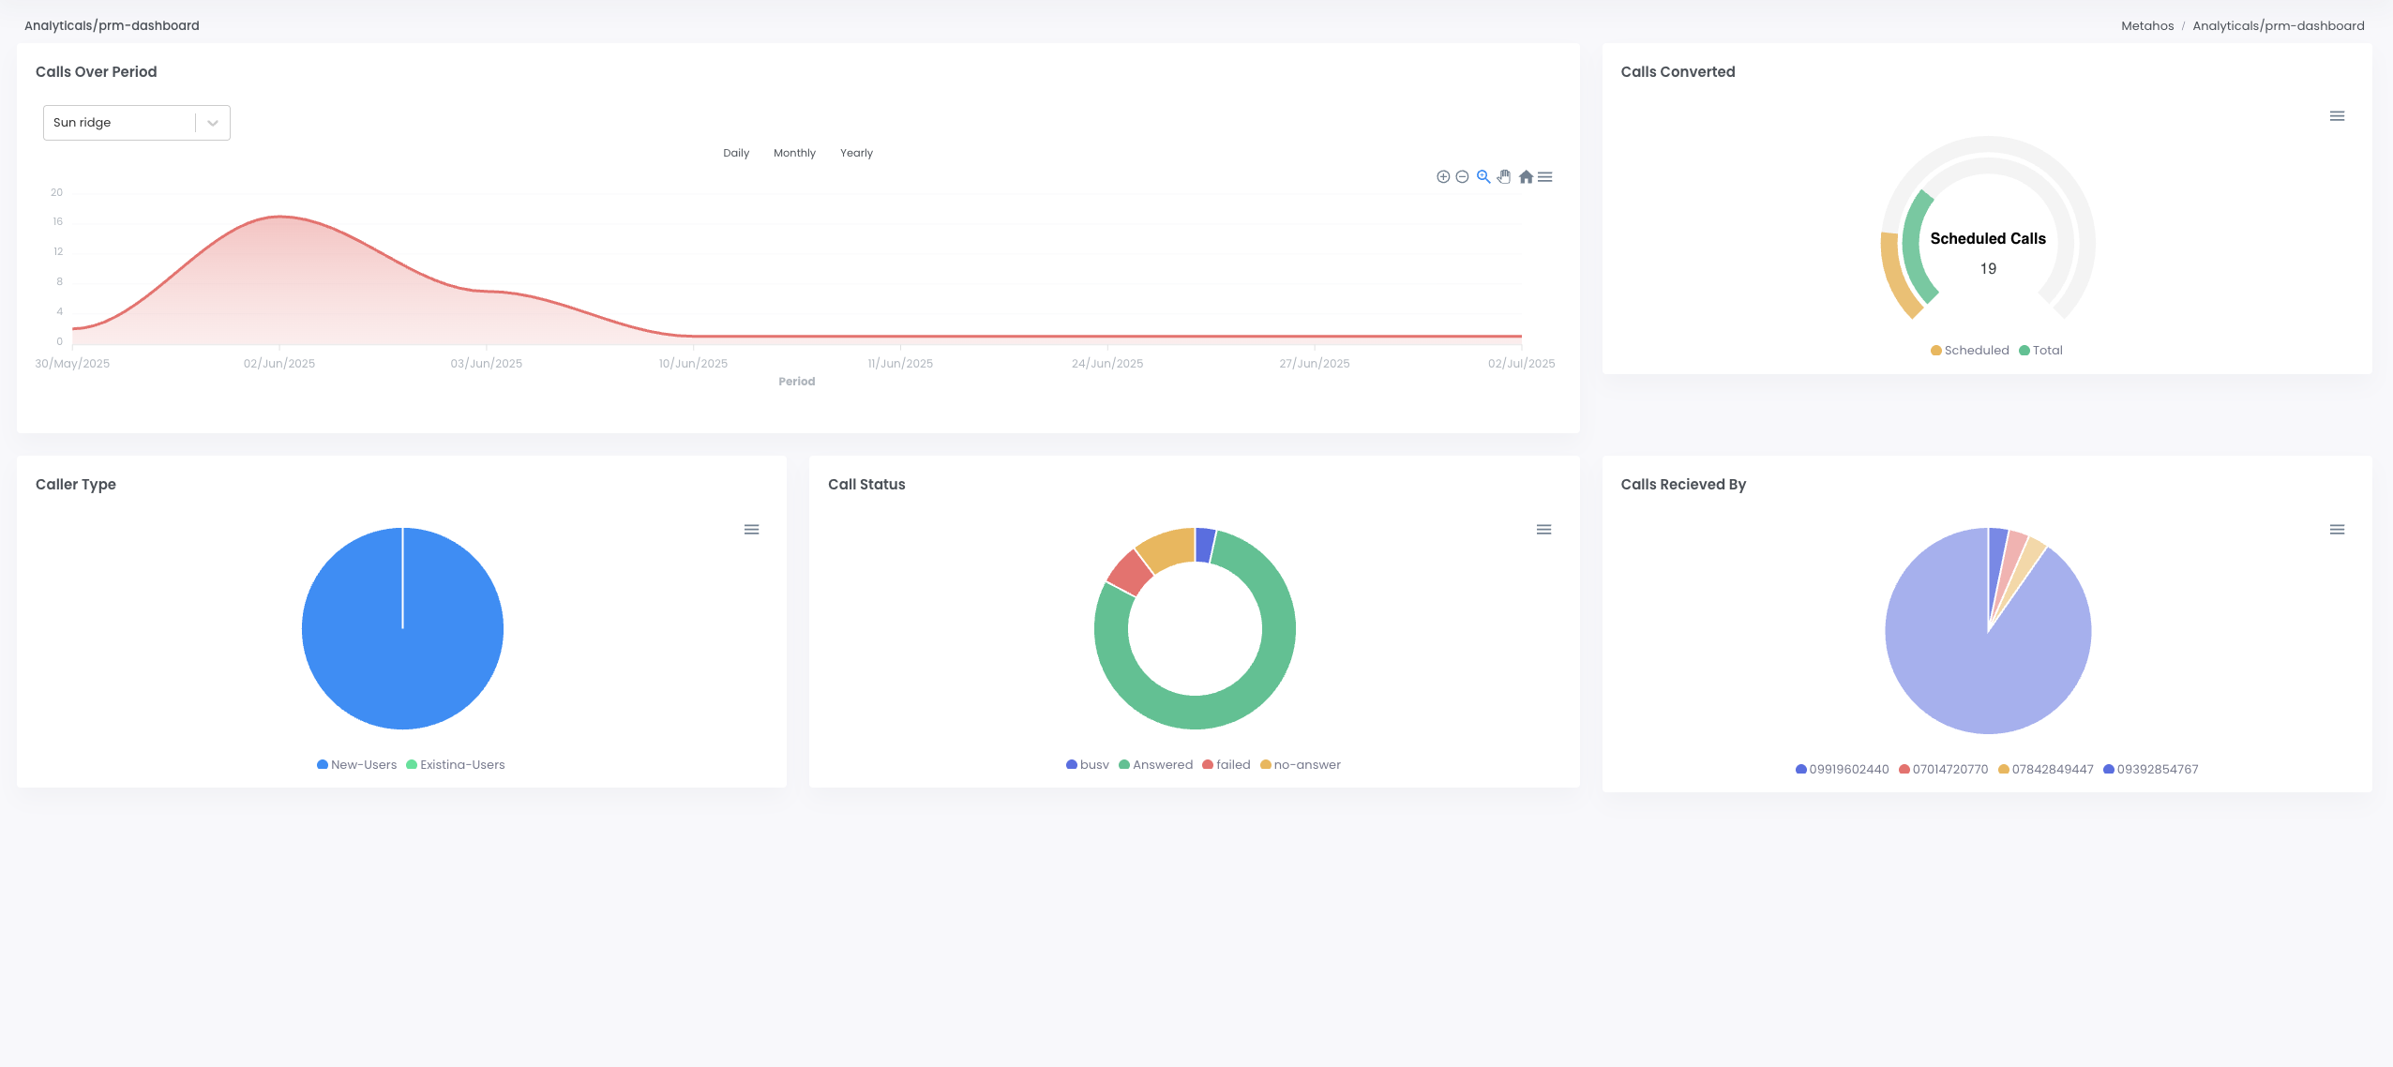Switch to the Monthly view

[794, 153]
